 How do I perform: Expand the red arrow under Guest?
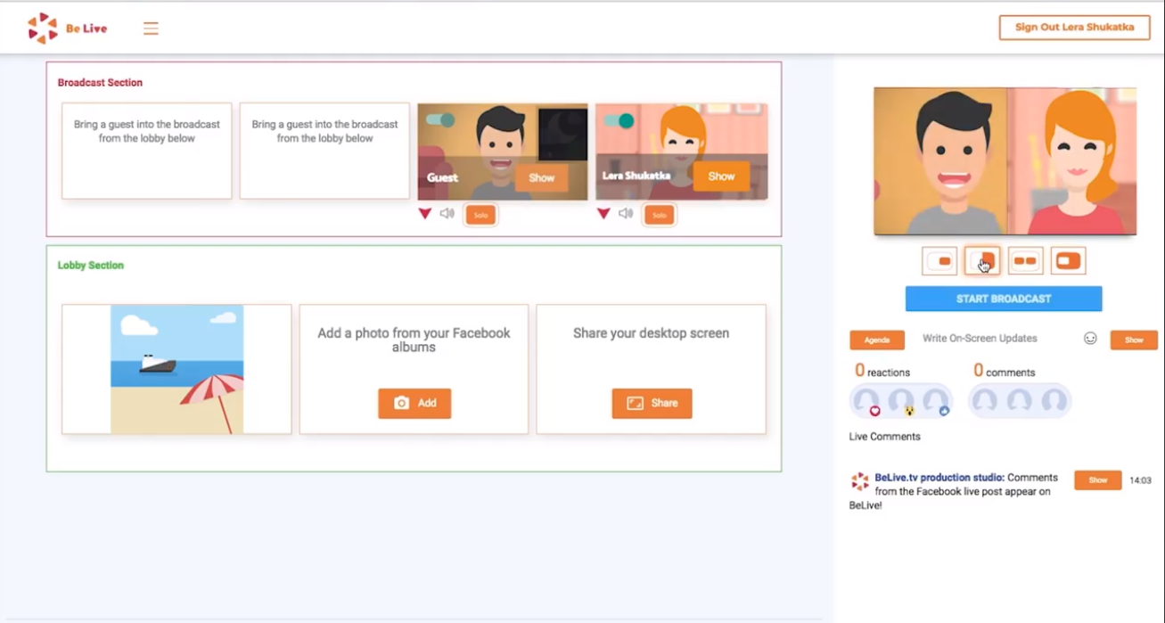pyautogui.click(x=425, y=214)
